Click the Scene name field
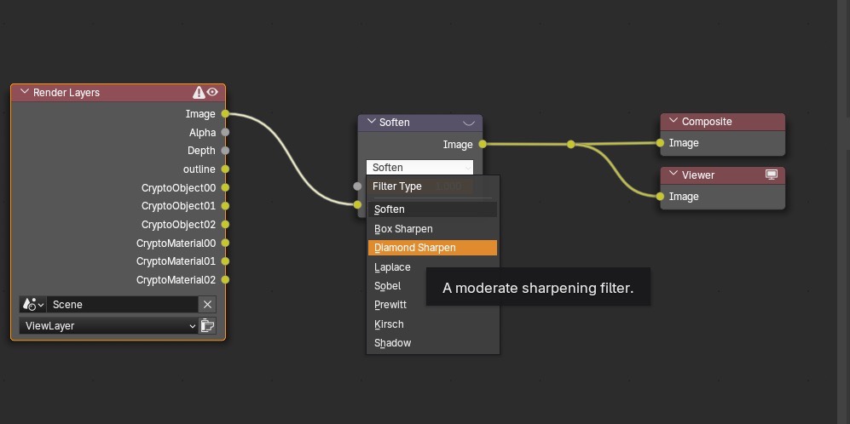Screen dimensions: 850x424 point(123,304)
